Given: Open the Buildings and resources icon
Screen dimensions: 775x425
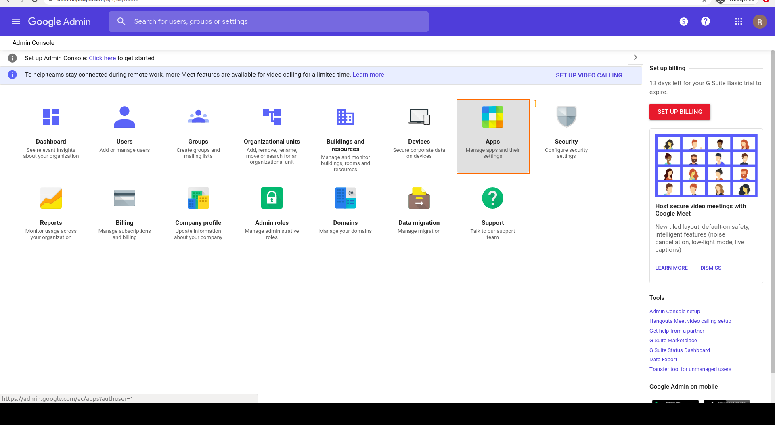Looking at the screenshot, I should click(346, 117).
